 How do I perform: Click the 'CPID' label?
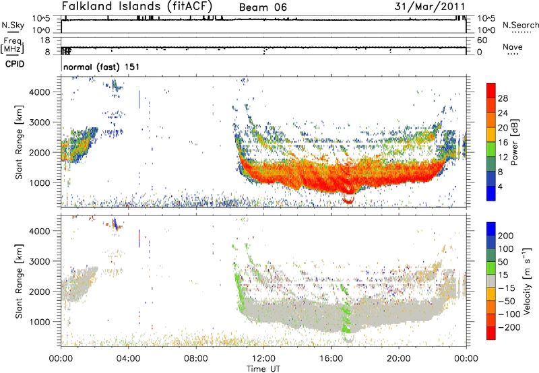(x=15, y=64)
